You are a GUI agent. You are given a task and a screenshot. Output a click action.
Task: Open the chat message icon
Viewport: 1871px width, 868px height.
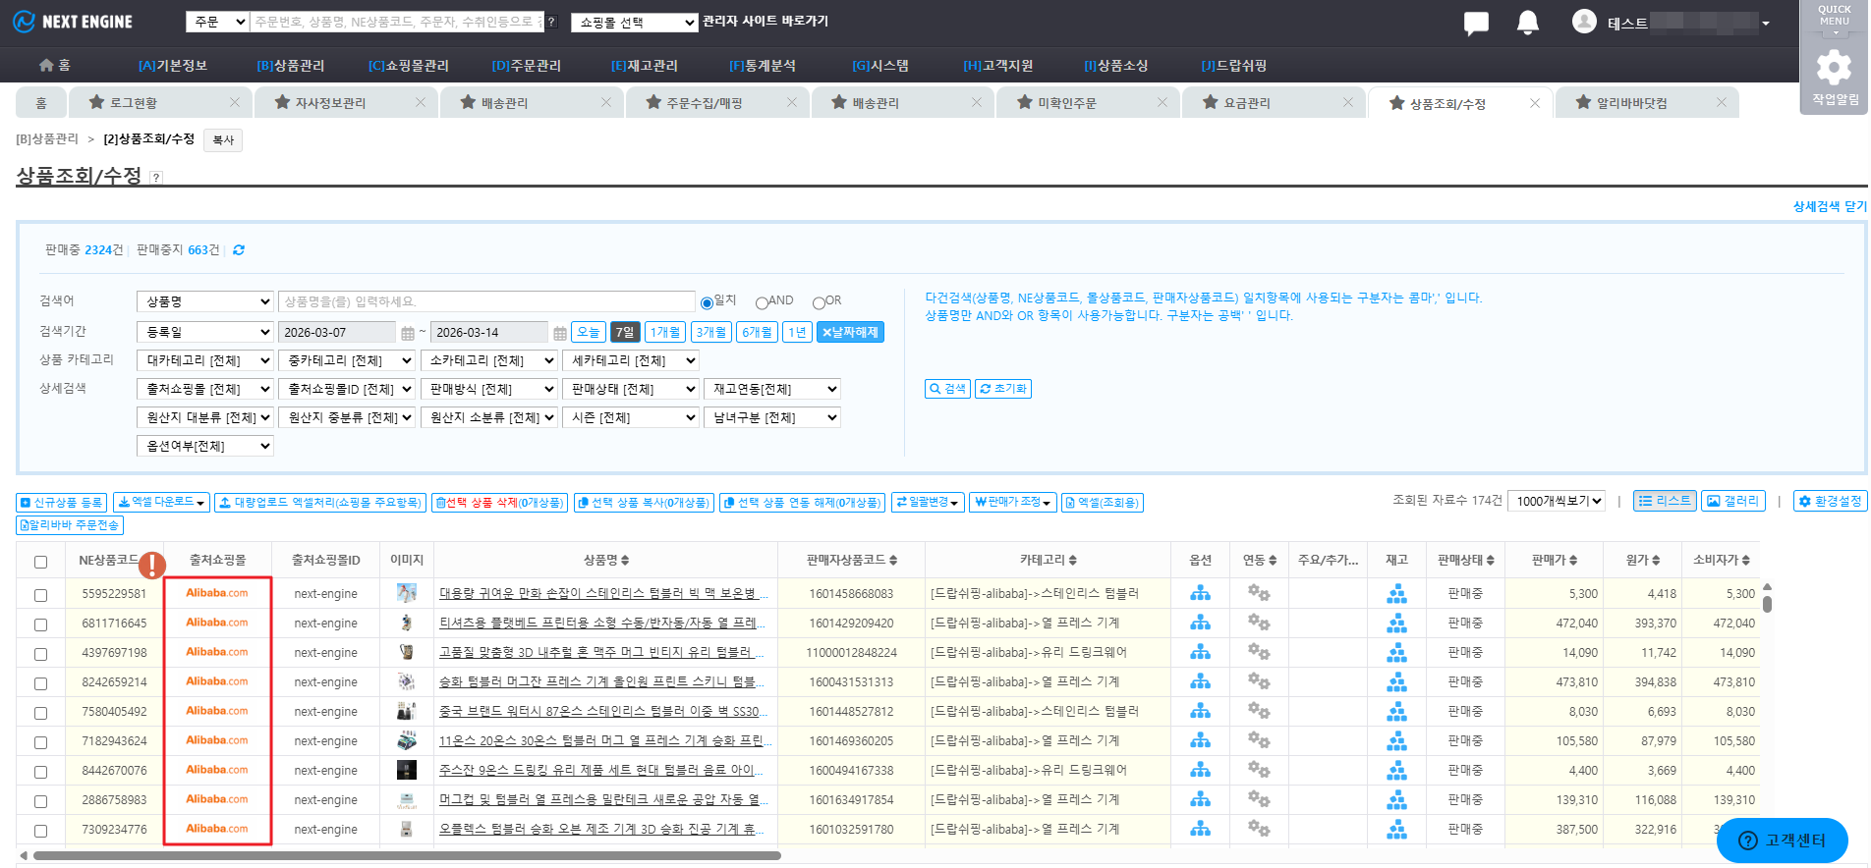coord(1475,23)
